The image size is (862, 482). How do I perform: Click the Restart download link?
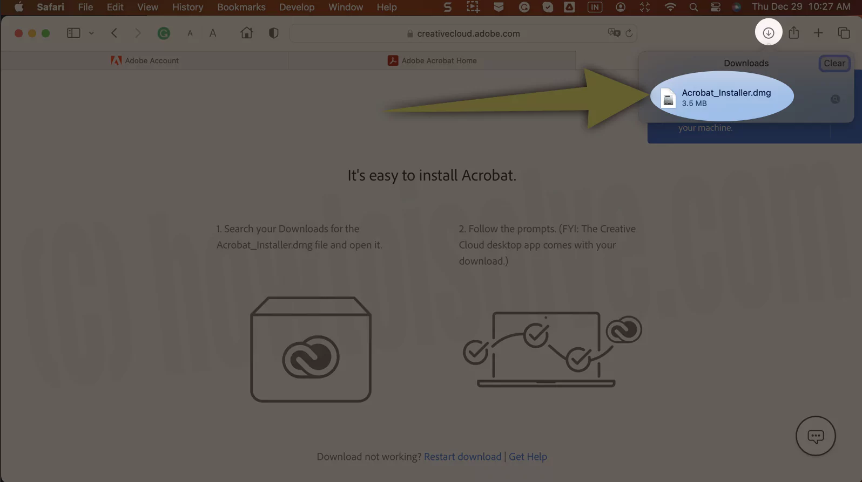[x=462, y=457]
